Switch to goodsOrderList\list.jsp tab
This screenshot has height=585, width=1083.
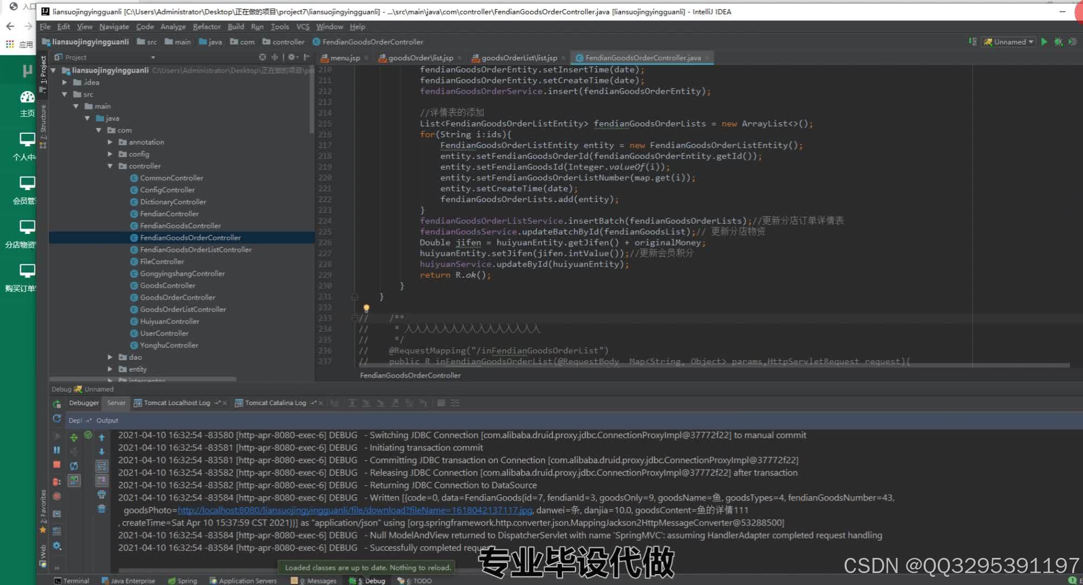point(519,58)
